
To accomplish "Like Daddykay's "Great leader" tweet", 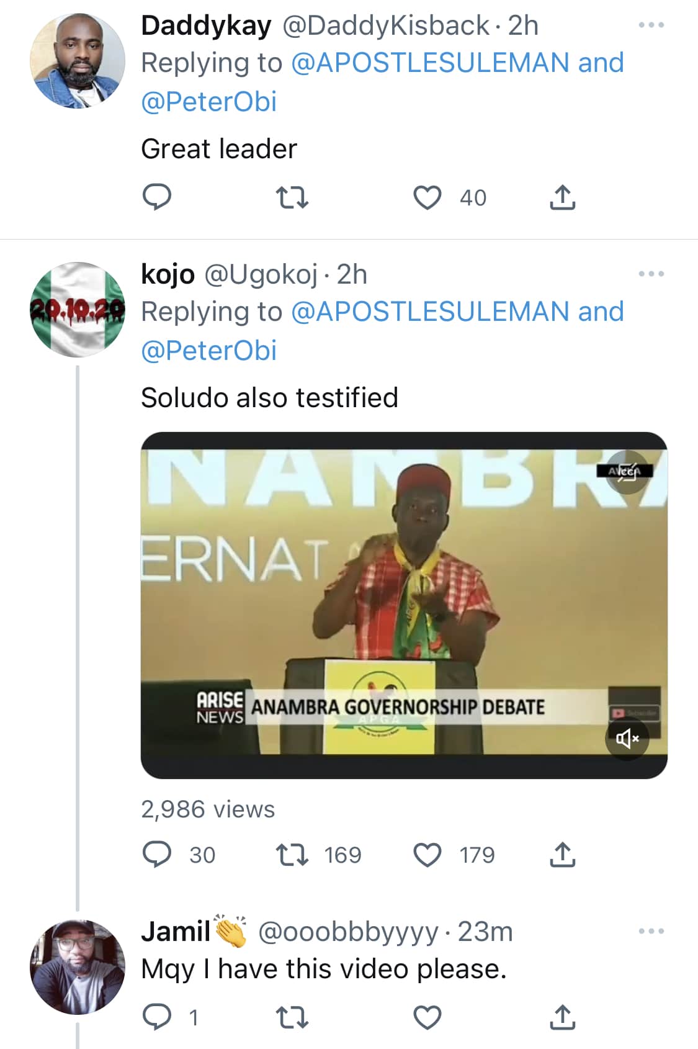I will pos(427,198).
